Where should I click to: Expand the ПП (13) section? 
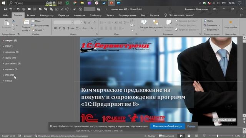click(x=3, y=46)
